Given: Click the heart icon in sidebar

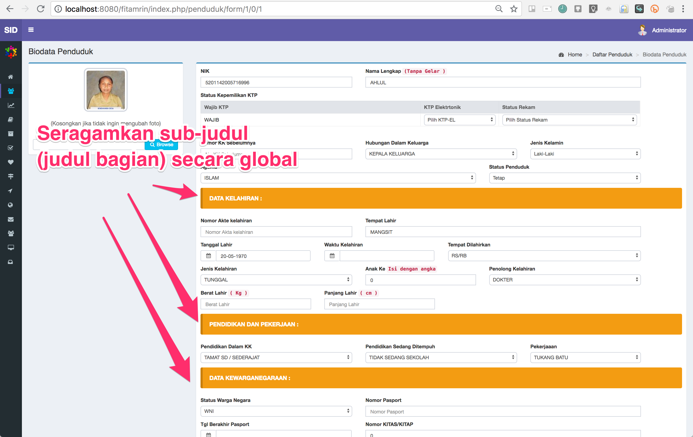Looking at the screenshot, I should (11, 162).
